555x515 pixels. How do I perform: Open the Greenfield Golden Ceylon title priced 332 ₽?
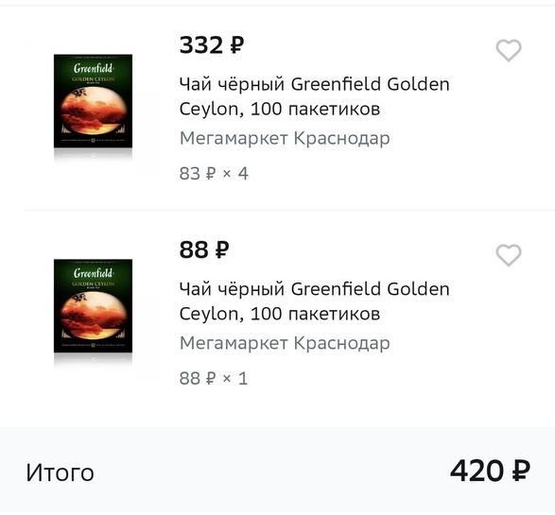tap(314, 96)
